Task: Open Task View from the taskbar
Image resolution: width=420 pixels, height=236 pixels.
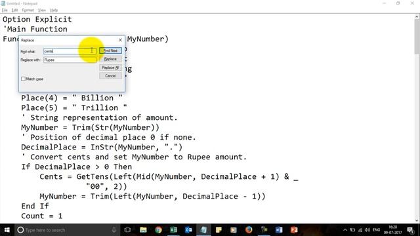Action: click(128, 230)
